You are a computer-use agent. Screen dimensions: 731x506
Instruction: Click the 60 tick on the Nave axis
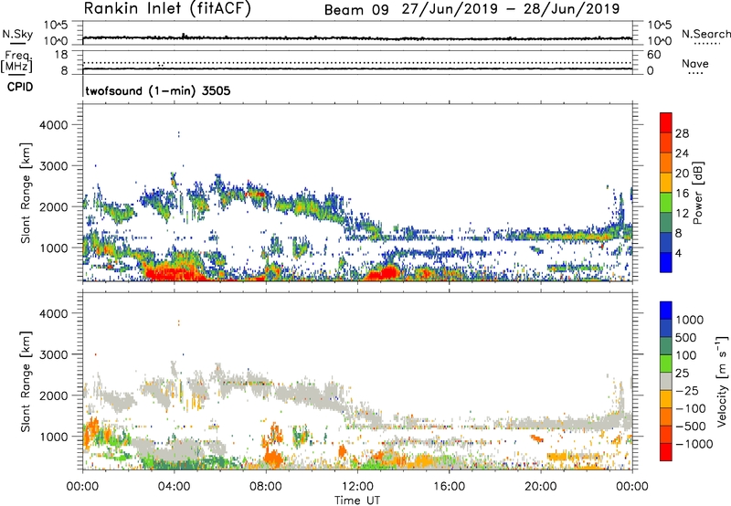[x=653, y=55]
